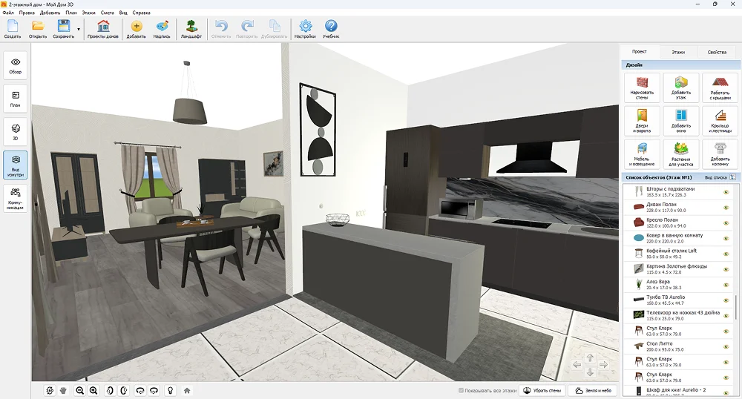Viewport: 742px width, 399px height.
Task: Switch to the 'План' view in sidebar
Action: pos(15,99)
